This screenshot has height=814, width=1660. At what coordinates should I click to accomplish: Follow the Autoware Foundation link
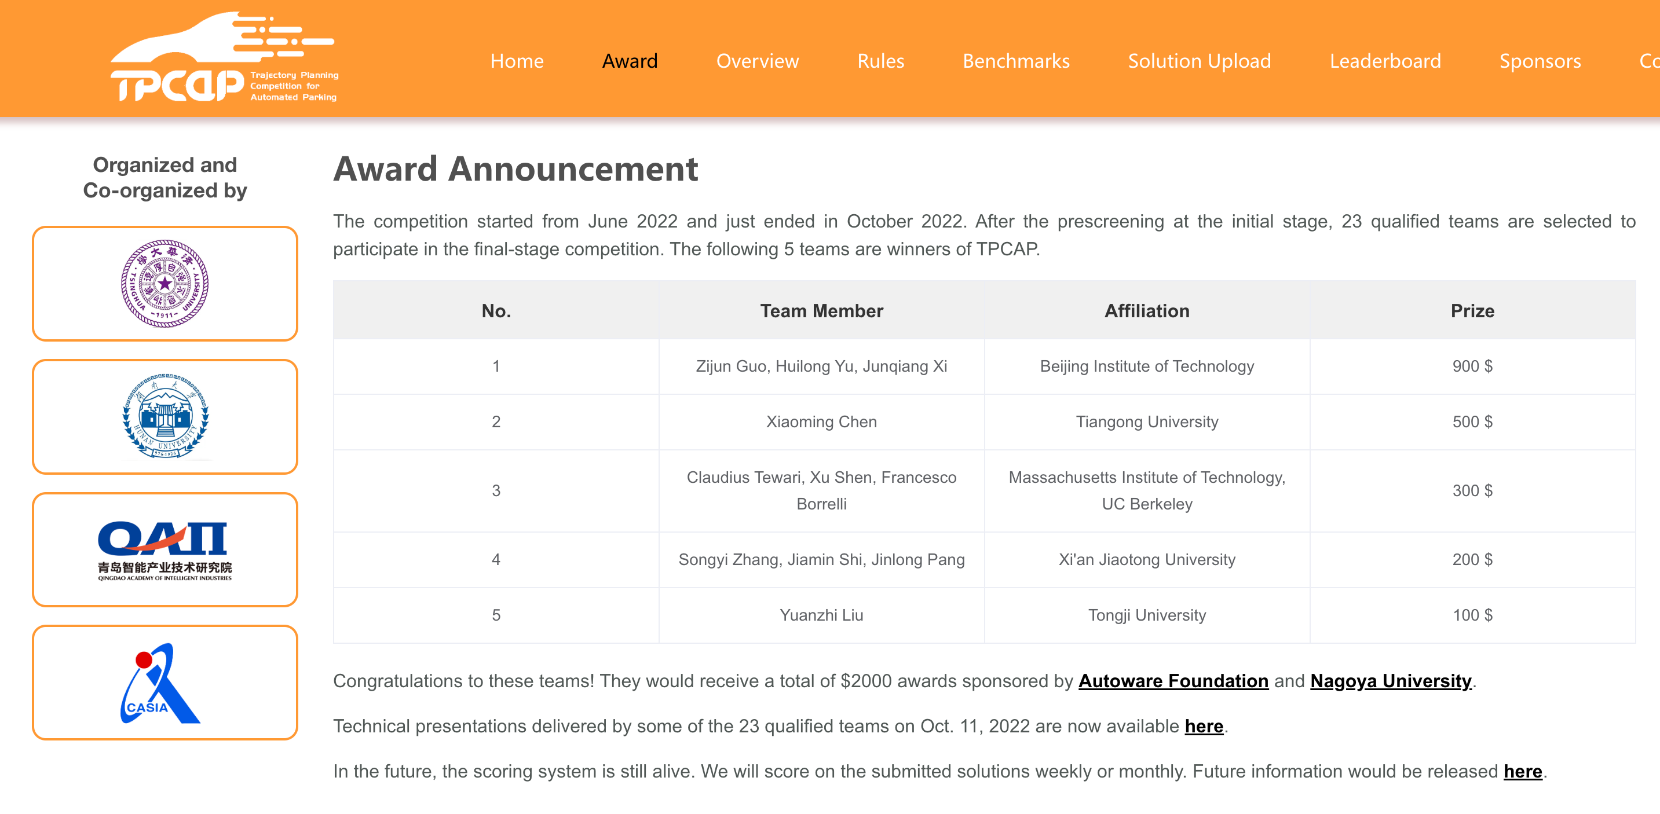(x=1173, y=681)
